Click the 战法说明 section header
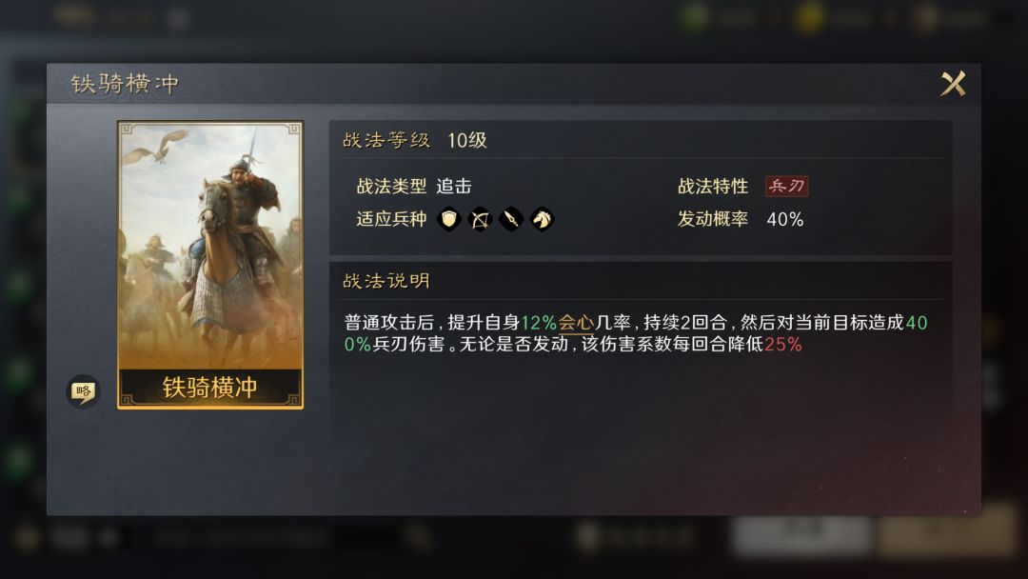1028x579 pixels. coord(386,281)
